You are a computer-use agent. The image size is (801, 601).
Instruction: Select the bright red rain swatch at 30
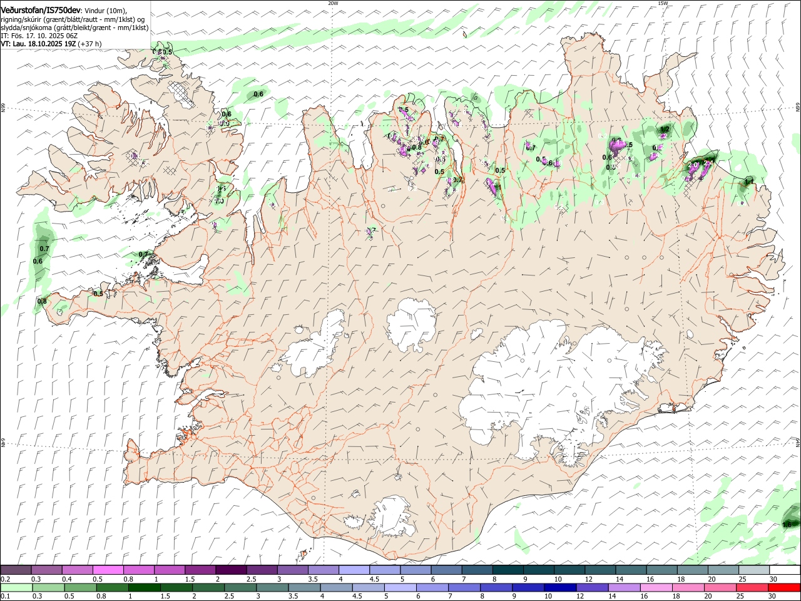pos(783,587)
